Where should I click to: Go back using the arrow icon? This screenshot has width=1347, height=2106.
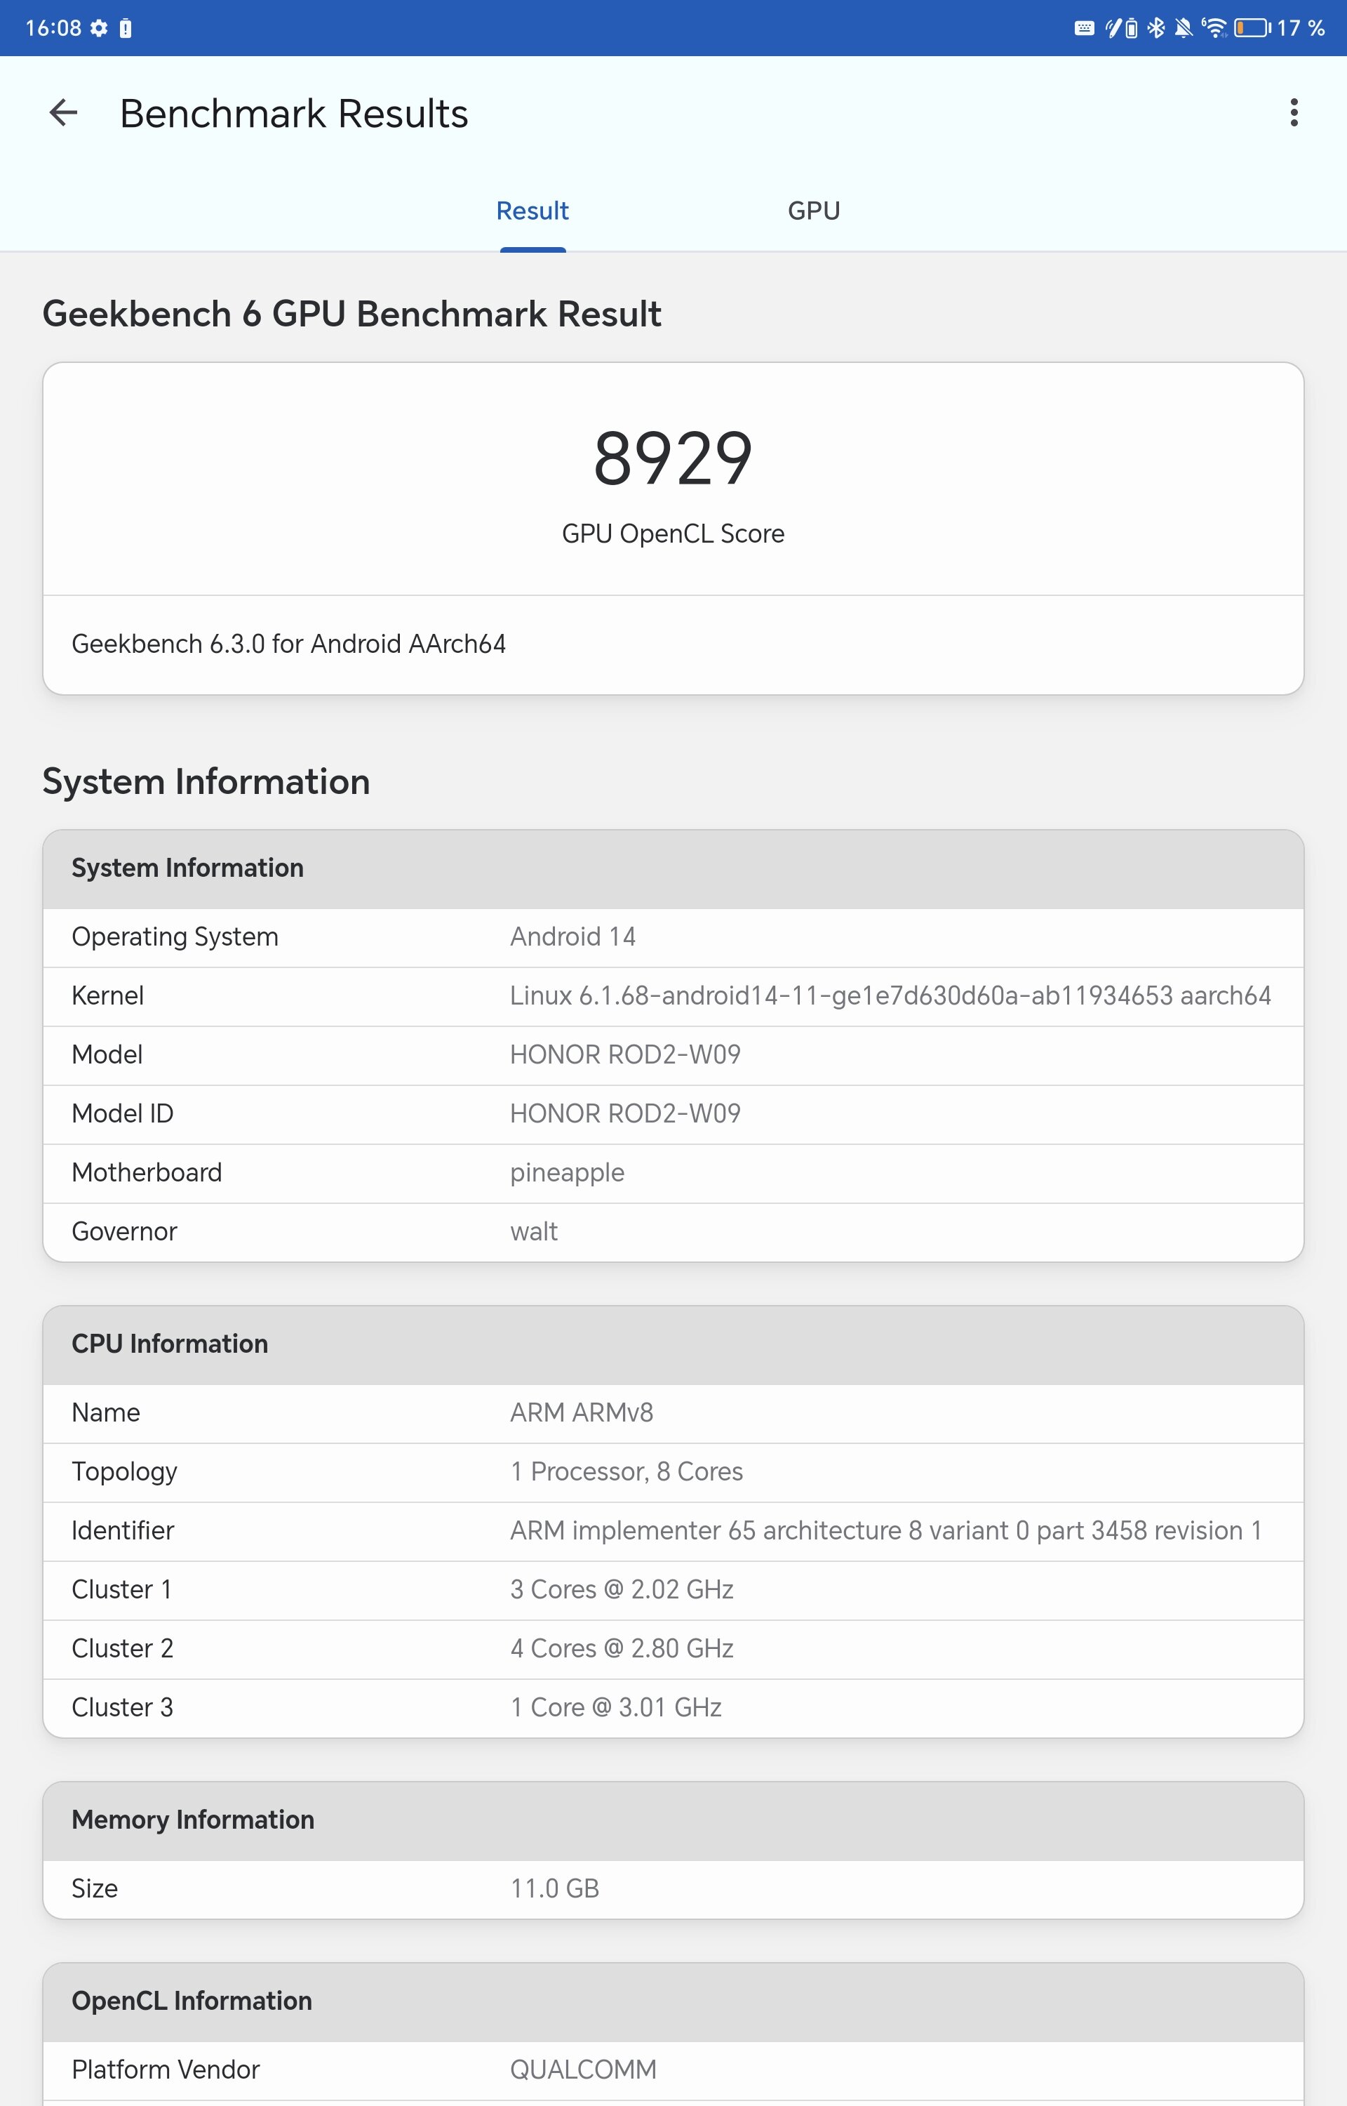[63, 113]
